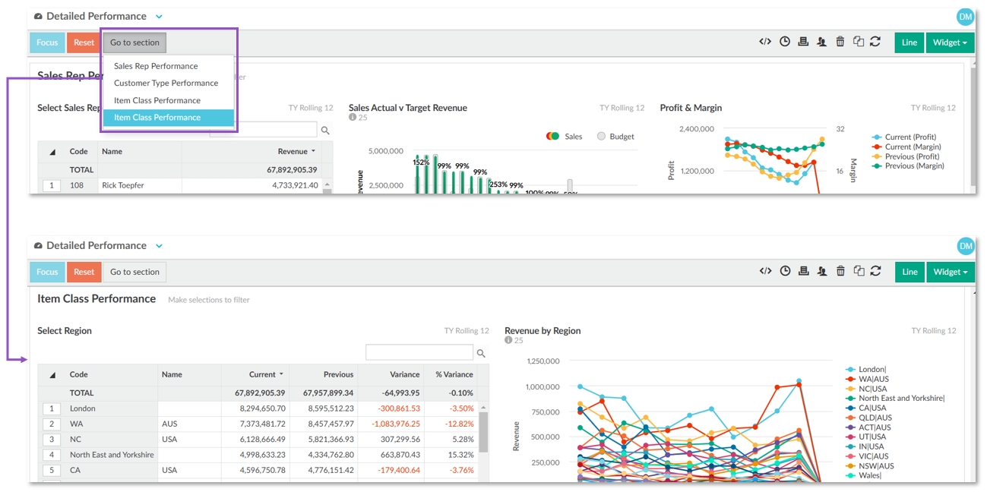The image size is (987, 492).
Task: Click the clock icon in the upper toolbar
Action: [x=785, y=43]
